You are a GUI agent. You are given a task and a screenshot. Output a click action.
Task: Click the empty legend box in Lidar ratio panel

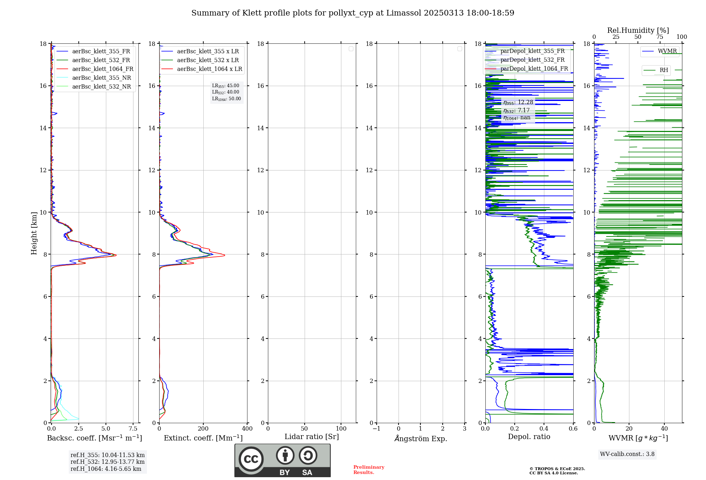351,49
